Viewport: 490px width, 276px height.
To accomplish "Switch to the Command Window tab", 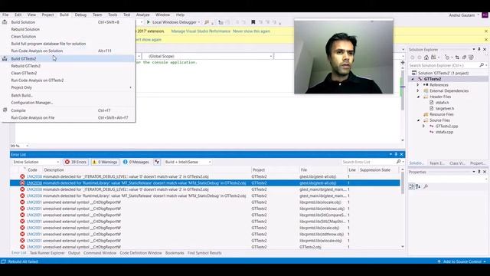I will (x=100, y=253).
